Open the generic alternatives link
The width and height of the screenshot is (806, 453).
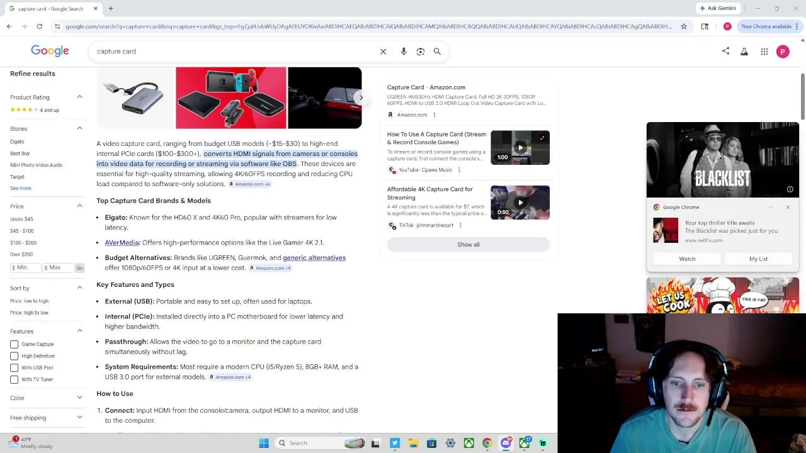(x=314, y=258)
